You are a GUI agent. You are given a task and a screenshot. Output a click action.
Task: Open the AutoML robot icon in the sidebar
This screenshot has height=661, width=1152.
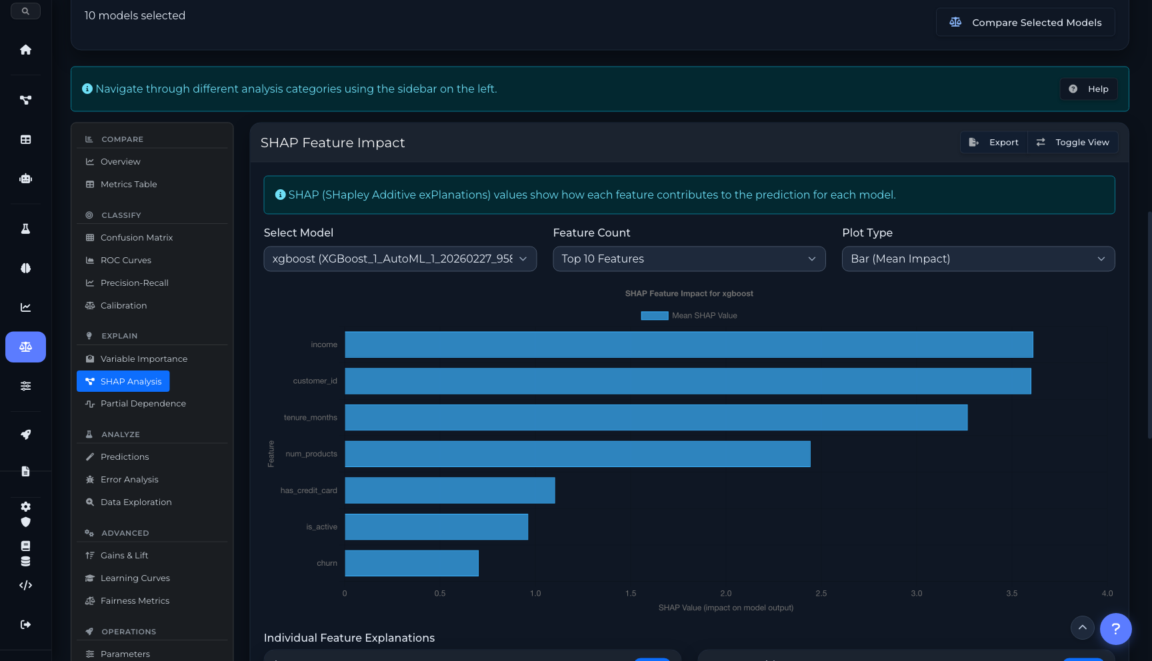pos(25,178)
